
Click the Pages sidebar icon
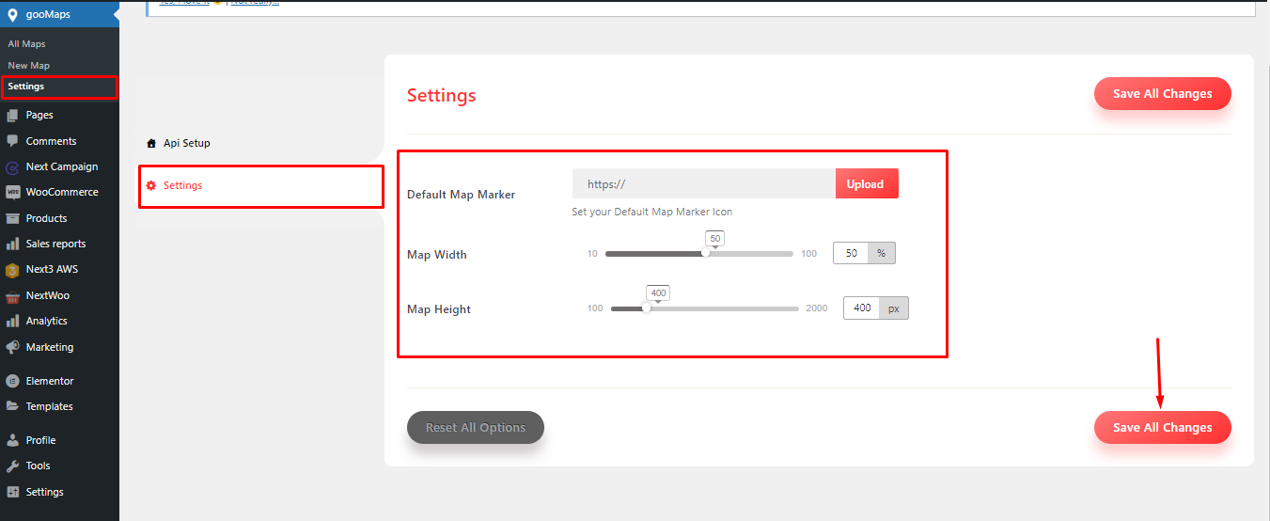pos(12,115)
